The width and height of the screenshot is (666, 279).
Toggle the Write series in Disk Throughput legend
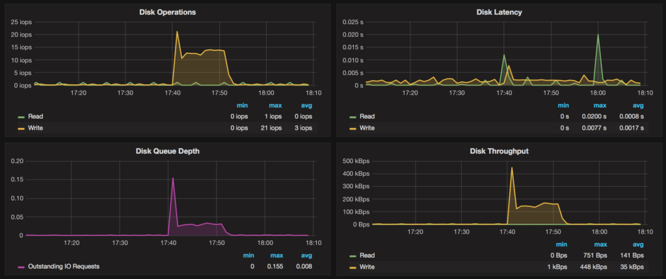pyautogui.click(x=367, y=267)
